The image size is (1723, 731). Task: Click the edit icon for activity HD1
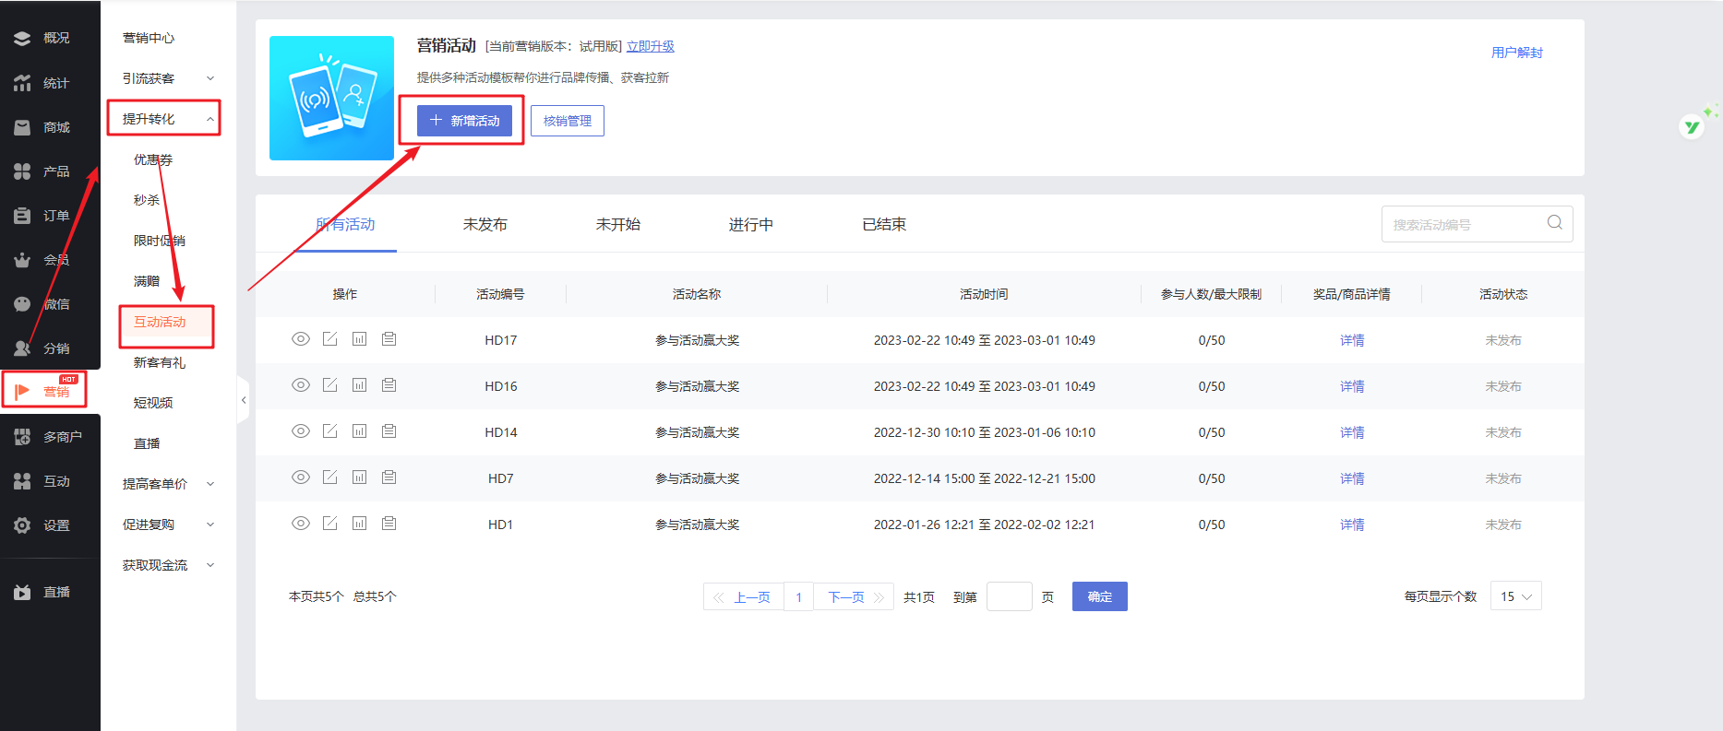329,524
